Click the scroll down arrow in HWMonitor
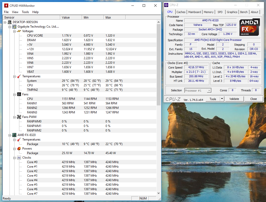The height and width of the screenshot is (202, 266). [x=158, y=193]
